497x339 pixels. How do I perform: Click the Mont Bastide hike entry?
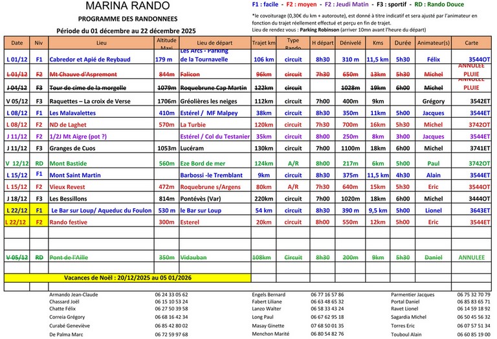click(67, 163)
